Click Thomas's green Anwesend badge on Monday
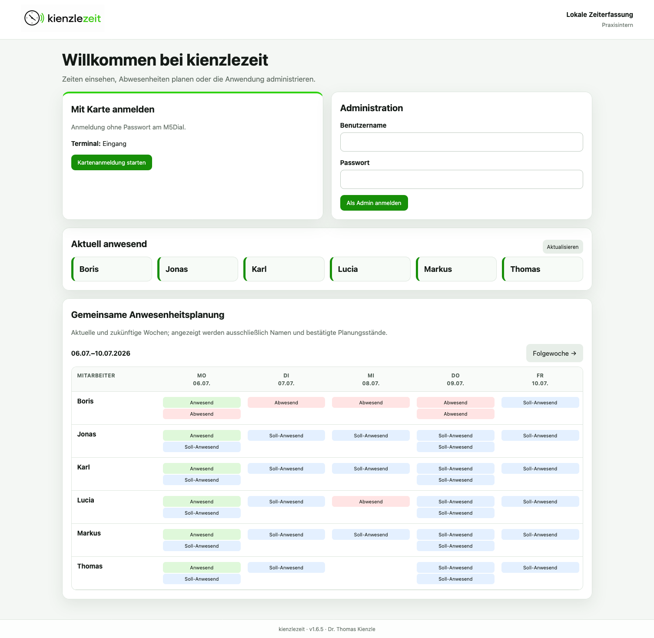The width and height of the screenshot is (654, 638). click(202, 568)
